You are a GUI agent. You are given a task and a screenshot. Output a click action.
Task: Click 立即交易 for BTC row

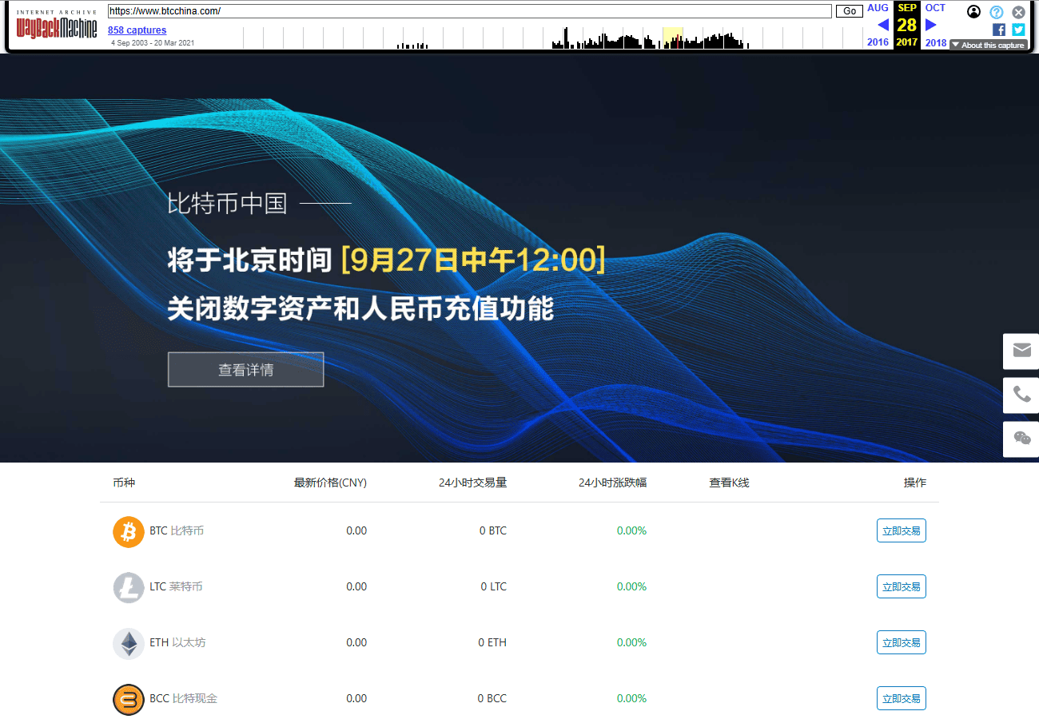point(902,530)
